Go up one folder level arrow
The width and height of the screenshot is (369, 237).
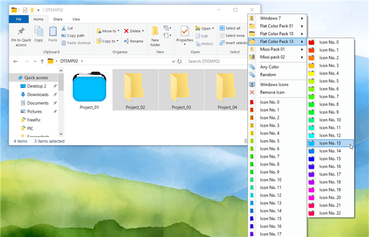click(x=42, y=62)
